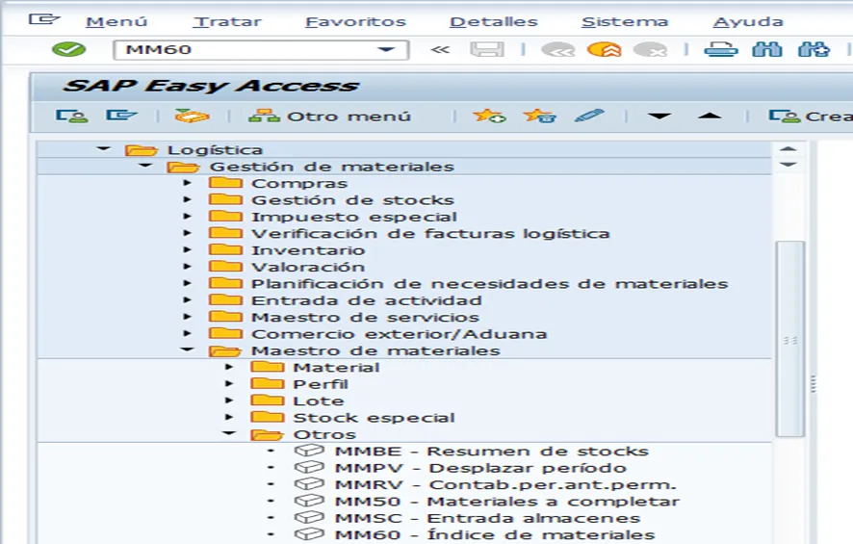Collapse the Logística folder
This screenshot has height=544, width=853.
[103, 148]
